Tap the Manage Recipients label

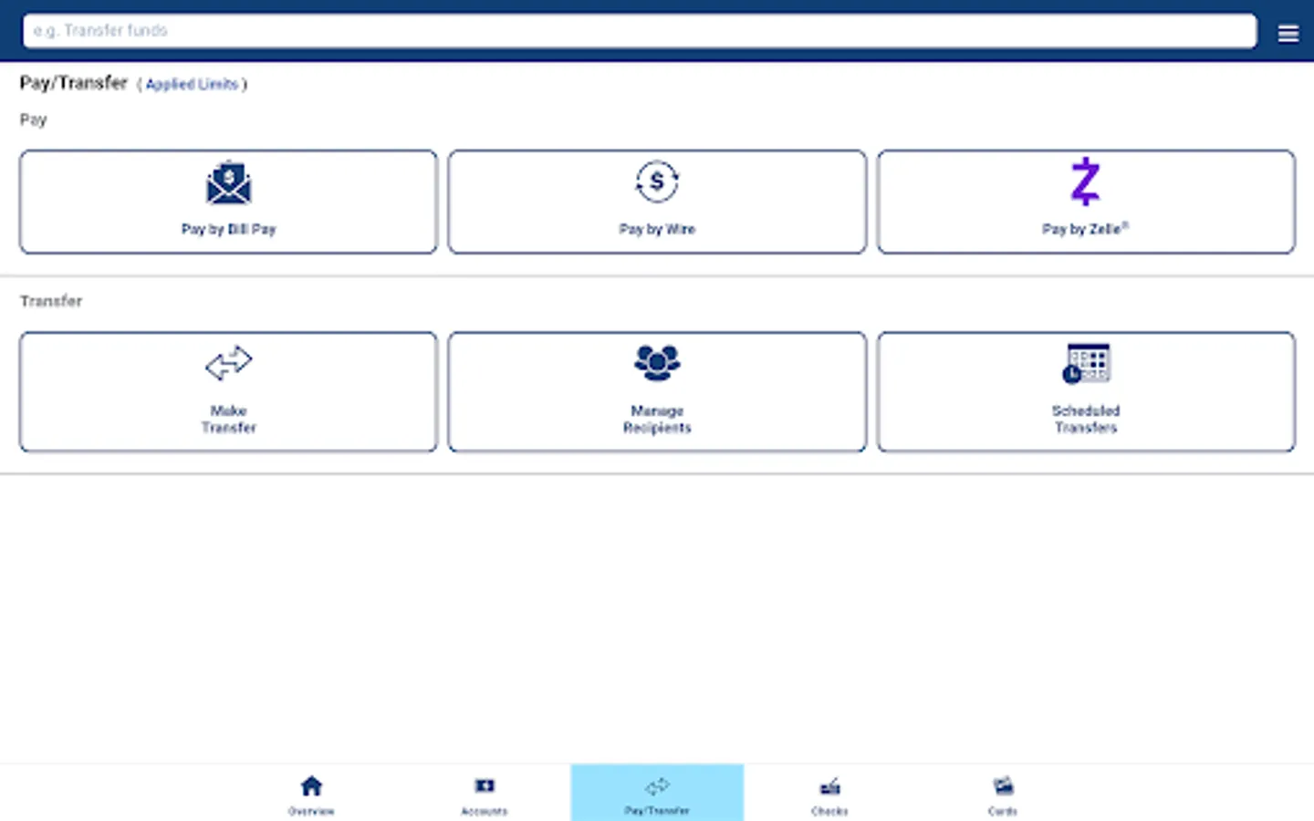(x=657, y=419)
